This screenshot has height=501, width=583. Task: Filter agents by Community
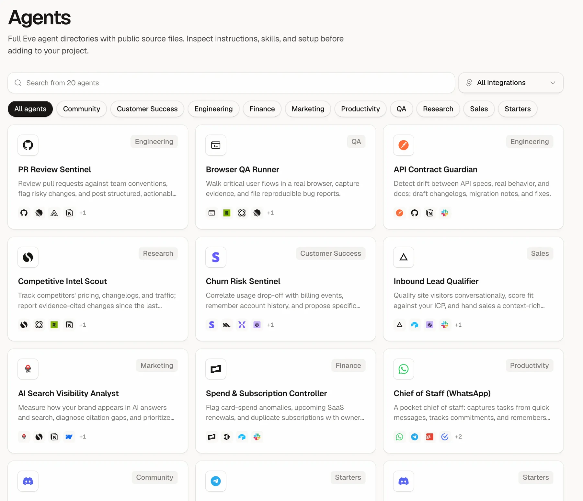82,109
